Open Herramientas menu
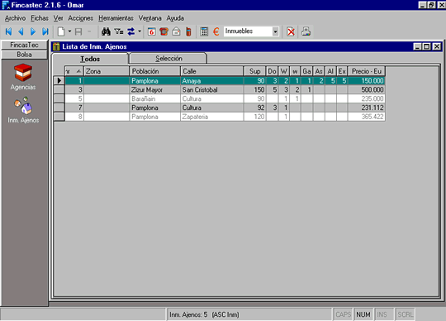The image size is (446, 321). (116, 18)
